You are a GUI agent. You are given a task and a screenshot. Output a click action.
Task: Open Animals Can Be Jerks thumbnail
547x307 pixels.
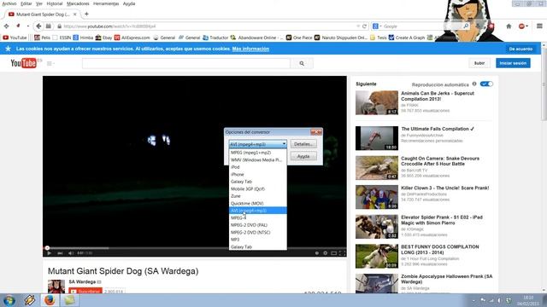tap(377, 102)
